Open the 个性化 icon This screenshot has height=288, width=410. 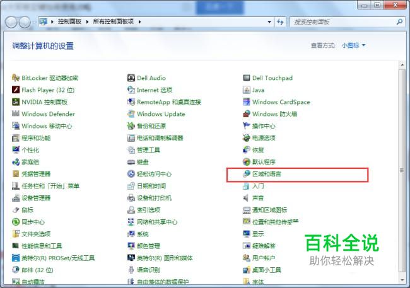pos(16,150)
